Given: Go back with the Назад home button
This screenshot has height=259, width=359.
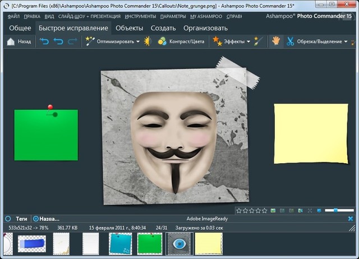Looking at the screenshot, I should click(x=19, y=41).
